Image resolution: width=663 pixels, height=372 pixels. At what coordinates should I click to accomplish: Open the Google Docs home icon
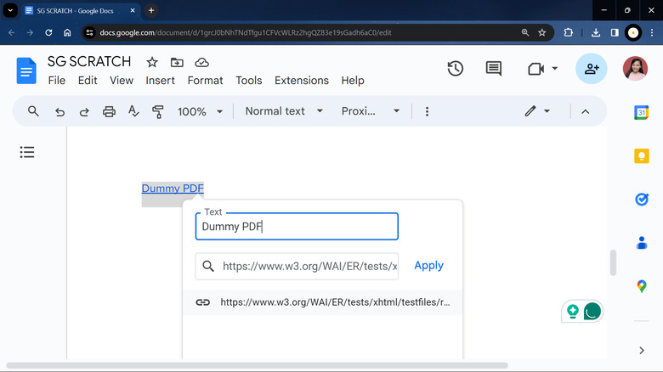tap(26, 70)
